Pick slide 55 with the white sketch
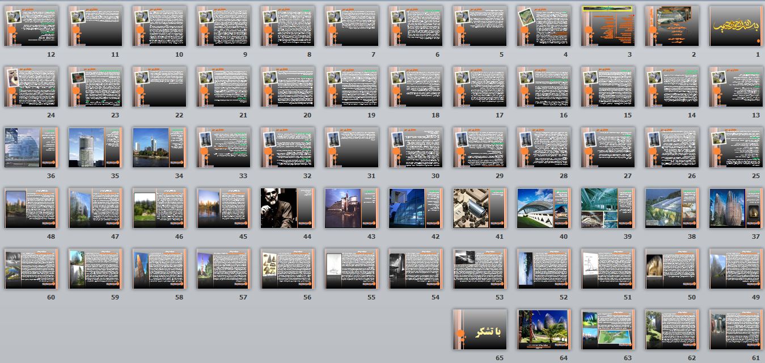Screen dimensions: 765x363 pyautogui.click(x=352, y=269)
